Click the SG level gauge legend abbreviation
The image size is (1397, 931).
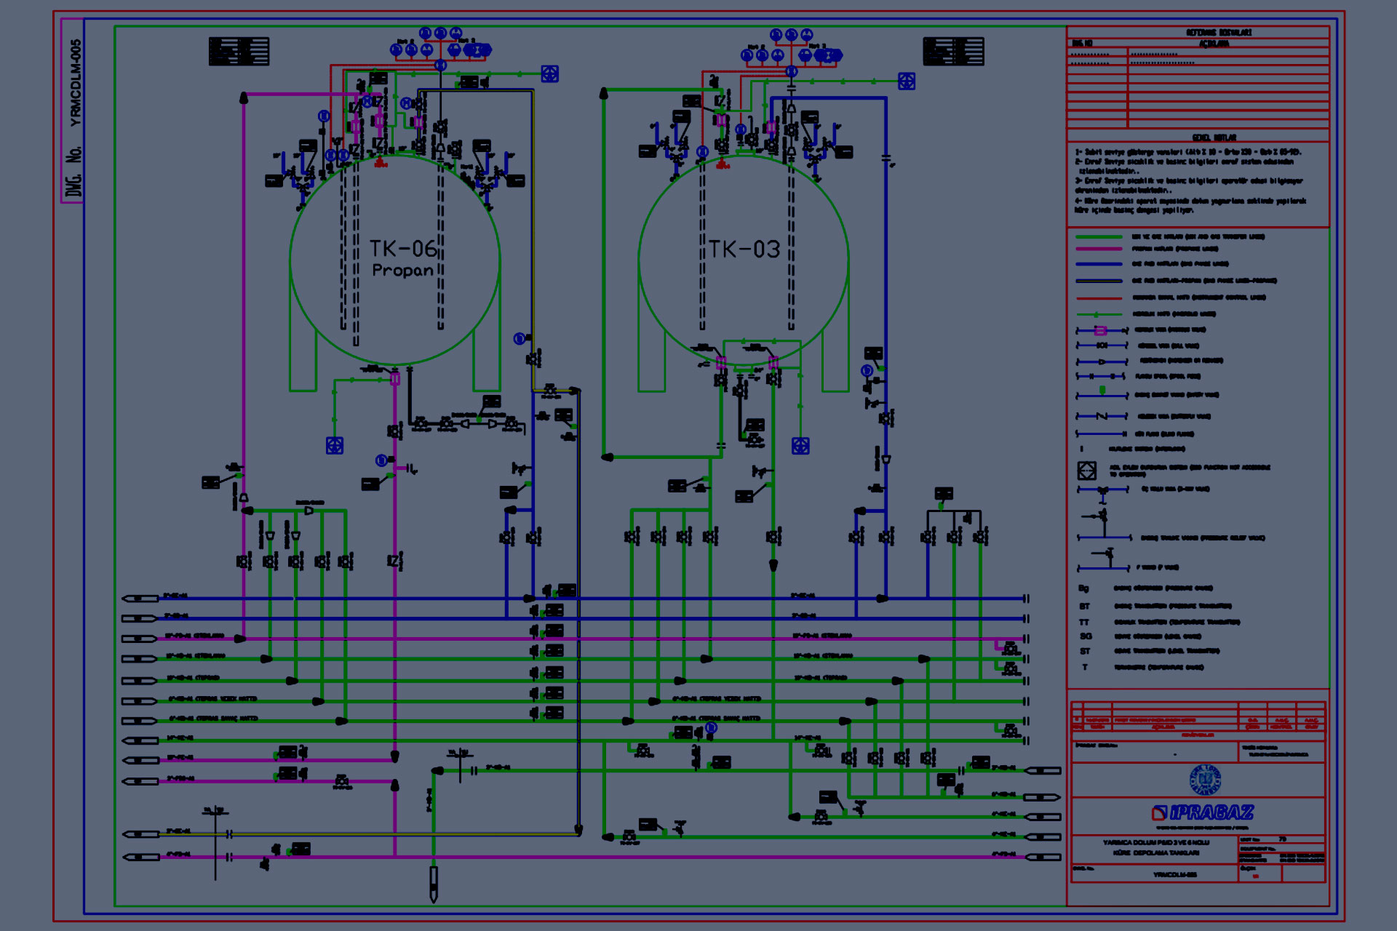coord(1086,636)
